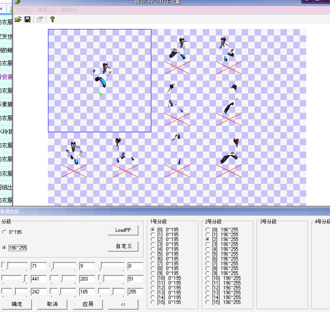
Task: Open help with the question mark icon
Action: click(52, 19)
